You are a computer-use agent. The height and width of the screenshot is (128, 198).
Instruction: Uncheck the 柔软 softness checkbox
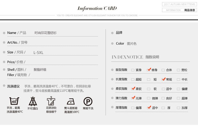pos(133,89)
